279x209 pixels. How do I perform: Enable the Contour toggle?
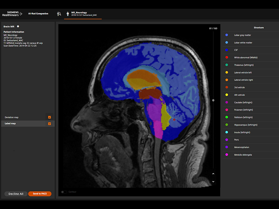63,192
